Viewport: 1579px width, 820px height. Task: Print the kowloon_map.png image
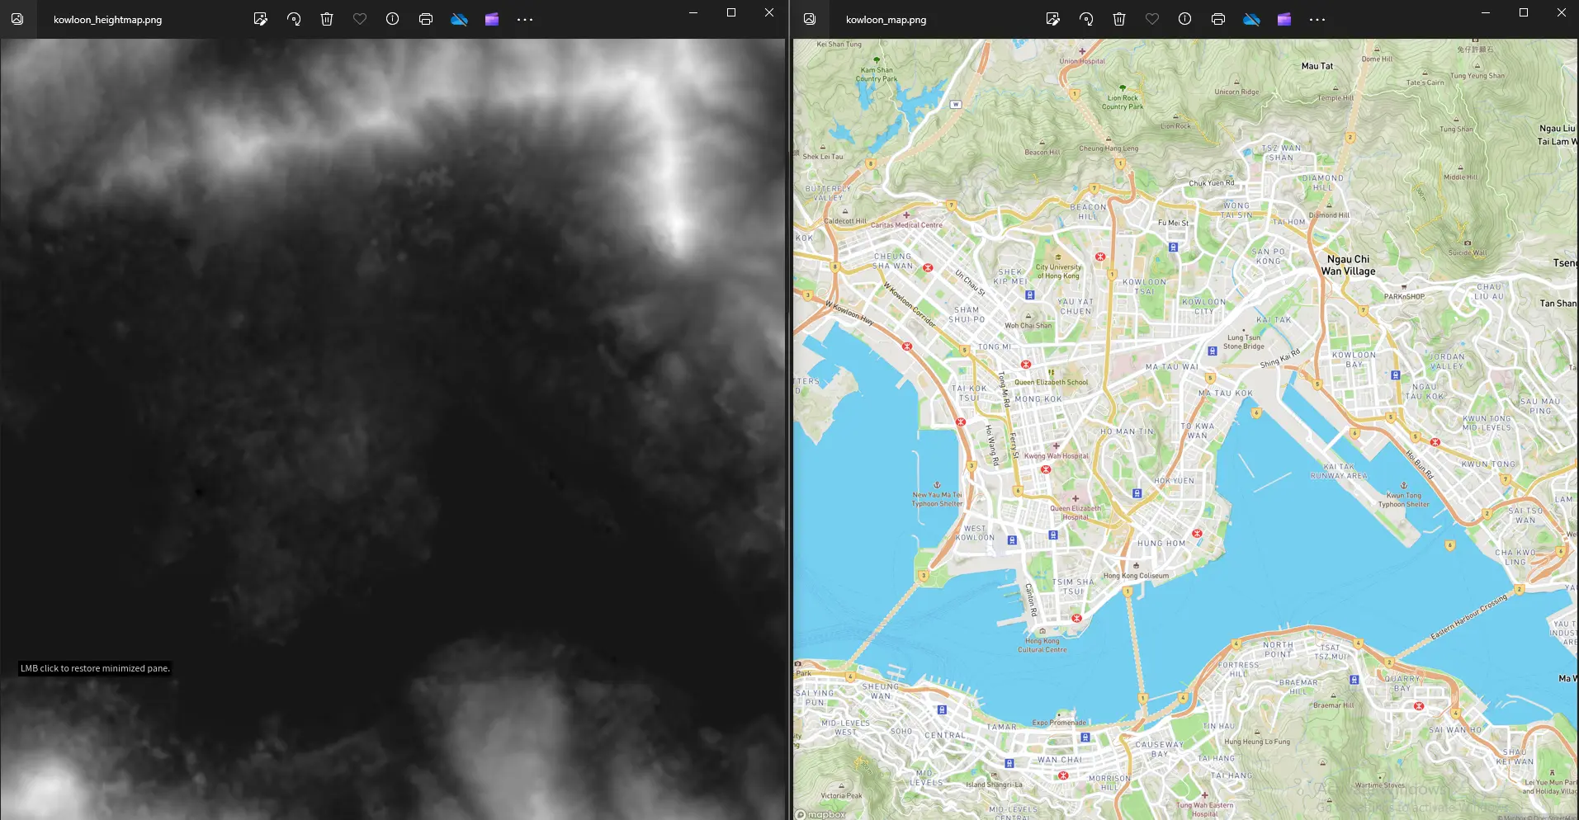[1218, 19]
